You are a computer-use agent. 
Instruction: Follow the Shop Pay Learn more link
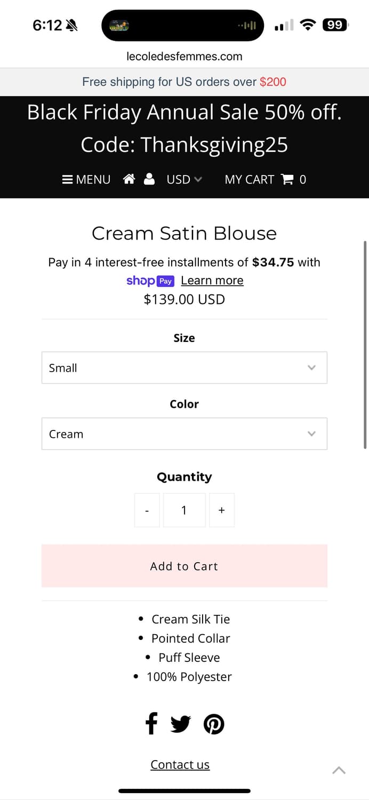pyautogui.click(x=212, y=281)
